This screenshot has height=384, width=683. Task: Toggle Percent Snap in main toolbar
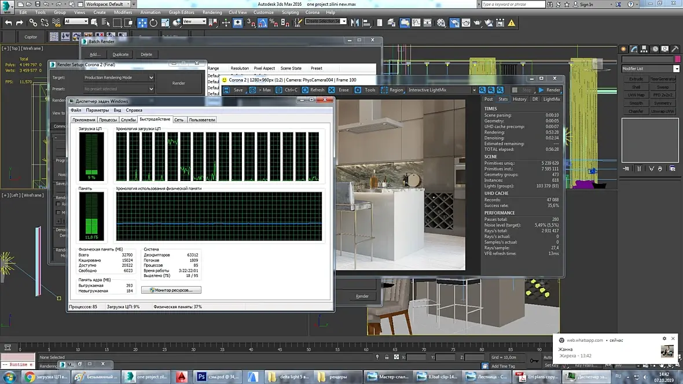click(x=273, y=23)
